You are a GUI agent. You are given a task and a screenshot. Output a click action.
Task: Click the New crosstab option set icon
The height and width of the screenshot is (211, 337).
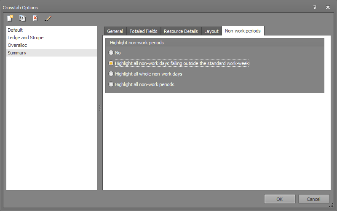10,18
